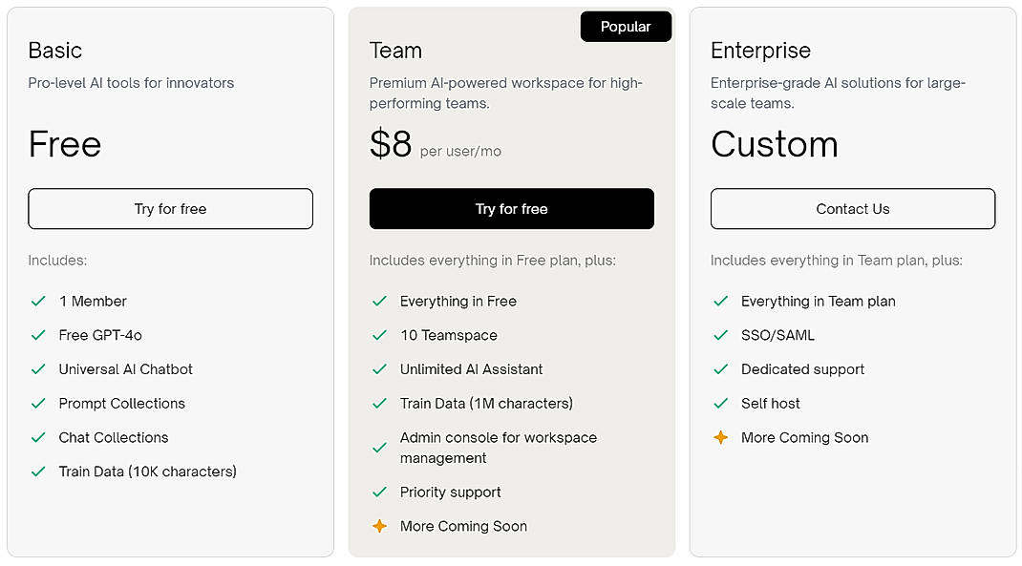Click the "Custom" price on the Enterprise plan
Screen dimensions: 1022x566
774,144
